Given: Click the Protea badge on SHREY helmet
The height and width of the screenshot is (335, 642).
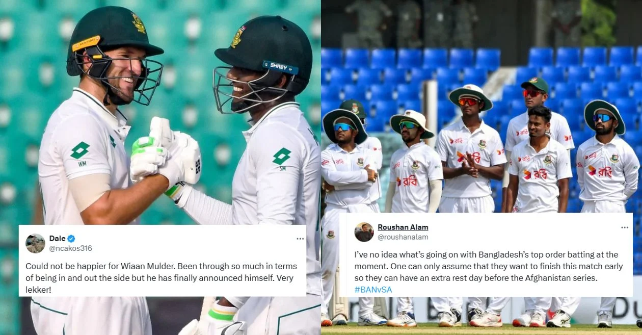Looking at the screenshot, I should click(238, 37).
